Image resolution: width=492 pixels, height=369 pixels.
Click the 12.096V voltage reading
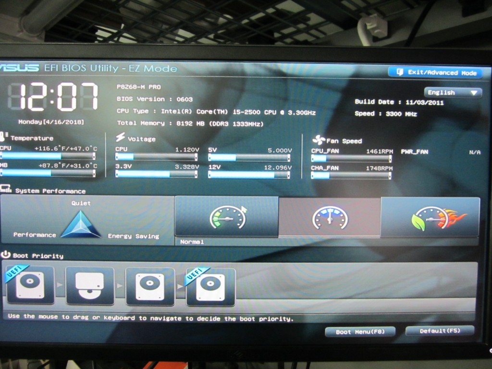[x=278, y=168]
